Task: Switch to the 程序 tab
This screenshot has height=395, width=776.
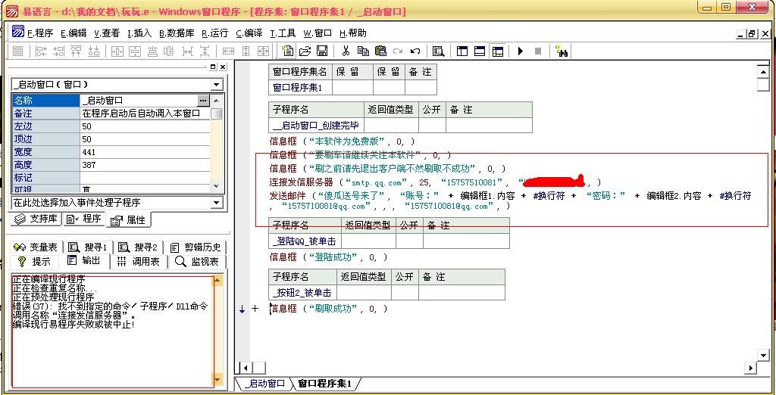Action: pos(84,219)
